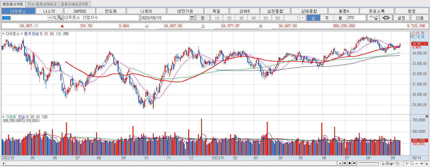Open the 설정 settings button

point(402,18)
